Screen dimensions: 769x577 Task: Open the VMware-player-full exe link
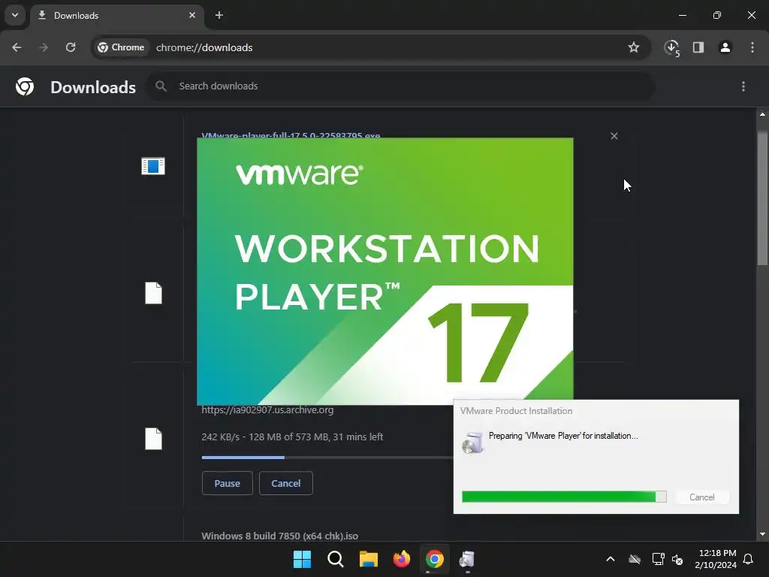(x=291, y=135)
